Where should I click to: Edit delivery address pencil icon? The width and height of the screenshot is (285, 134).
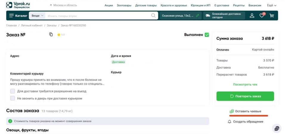197,15
